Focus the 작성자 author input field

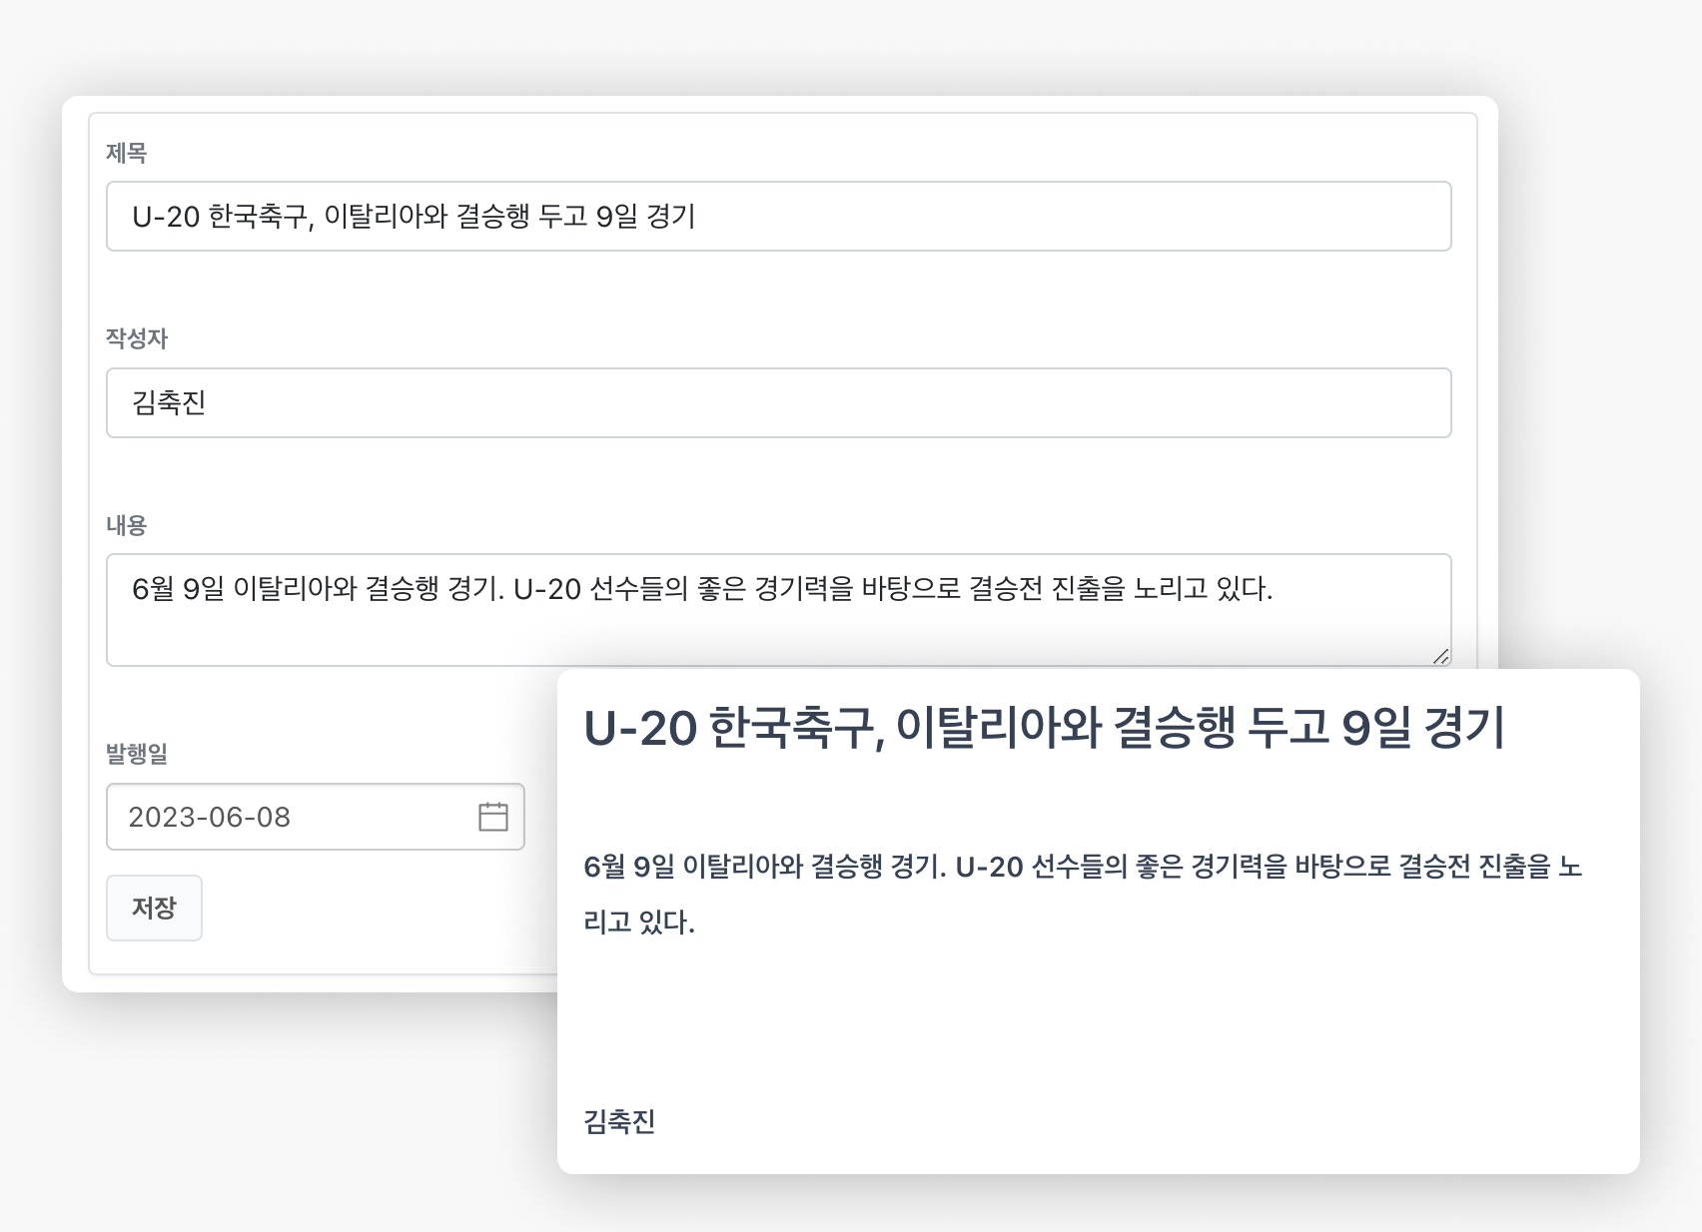tap(778, 402)
